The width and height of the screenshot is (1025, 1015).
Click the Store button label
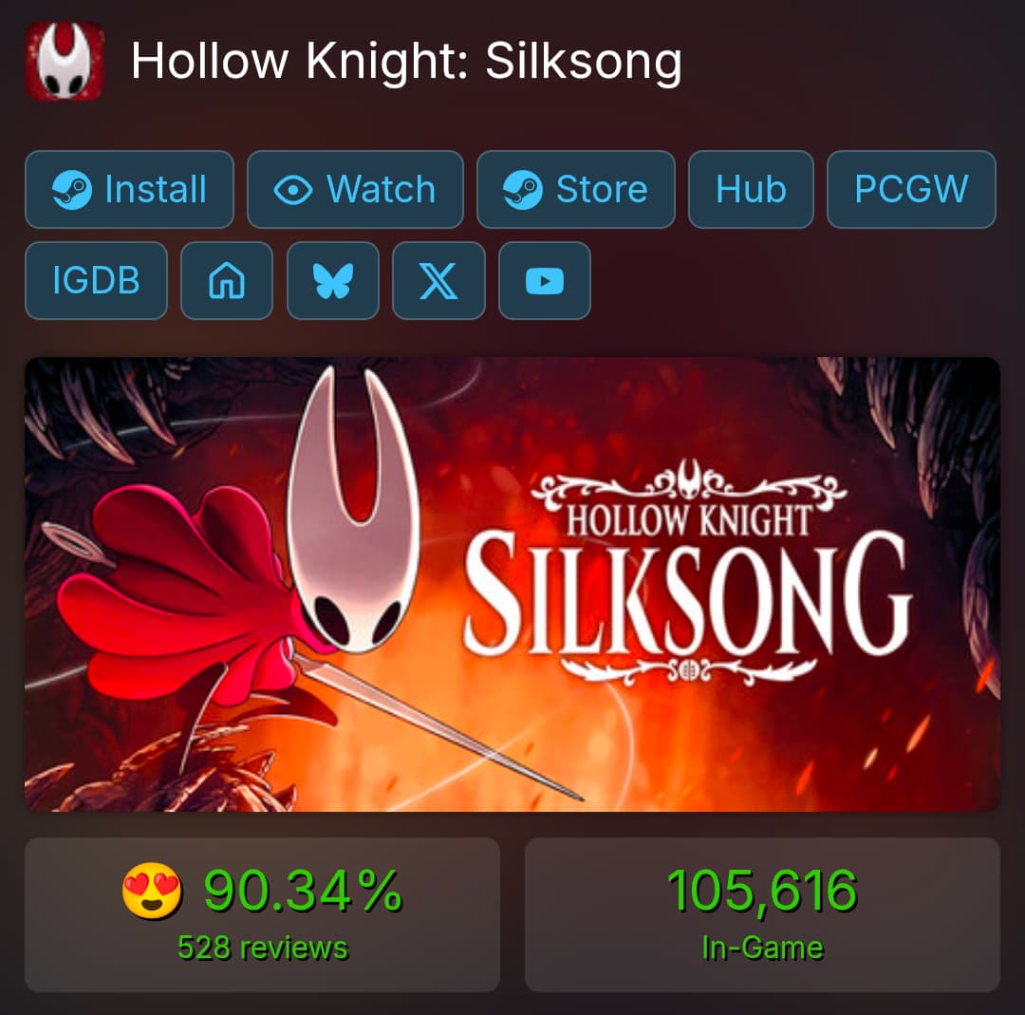point(602,190)
